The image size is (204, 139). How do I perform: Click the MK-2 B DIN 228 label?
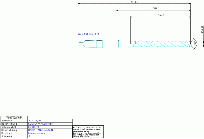[89, 35]
